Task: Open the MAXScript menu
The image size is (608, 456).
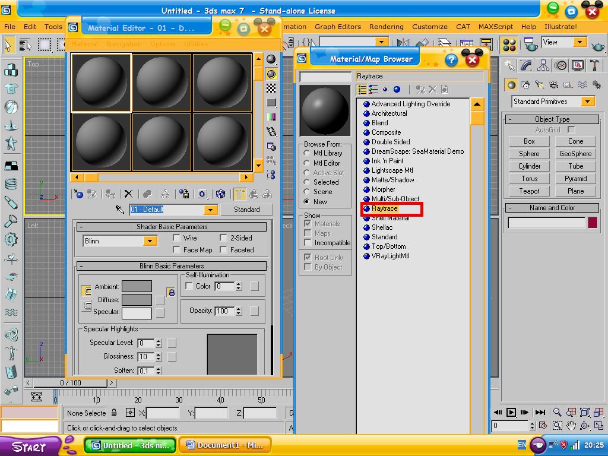Action: [x=496, y=27]
